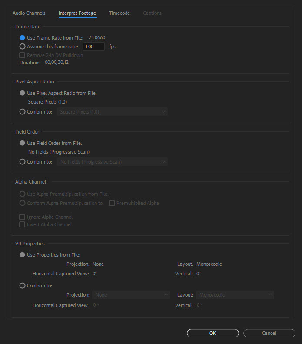The height and width of the screenshot is (344, 302).
Task: Select Use Field Order from File
Action: point(23,143)
